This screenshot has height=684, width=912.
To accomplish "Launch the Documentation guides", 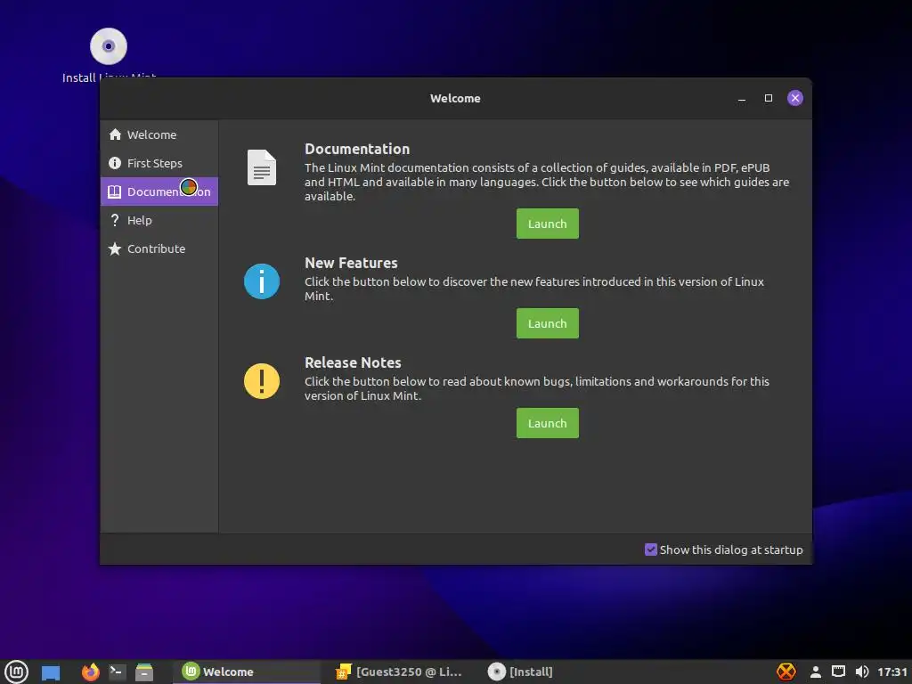I will [548, 224].
